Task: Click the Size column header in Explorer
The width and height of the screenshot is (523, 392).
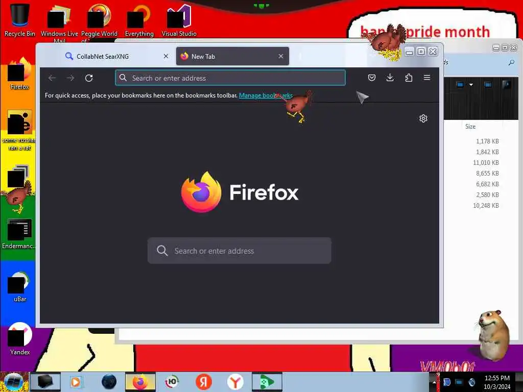Action: pos(470,127)
